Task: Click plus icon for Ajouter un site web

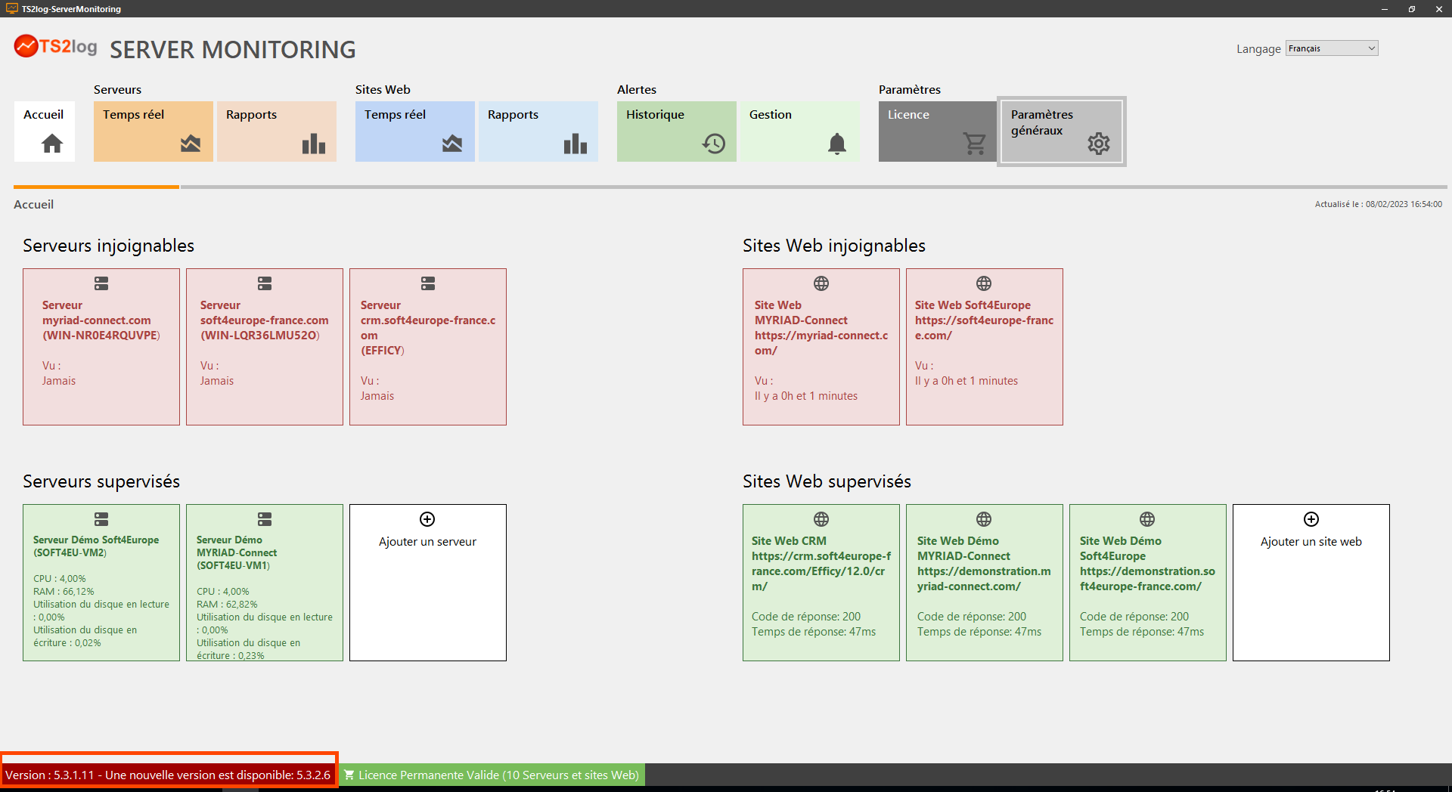Action: click(1311, 519)
